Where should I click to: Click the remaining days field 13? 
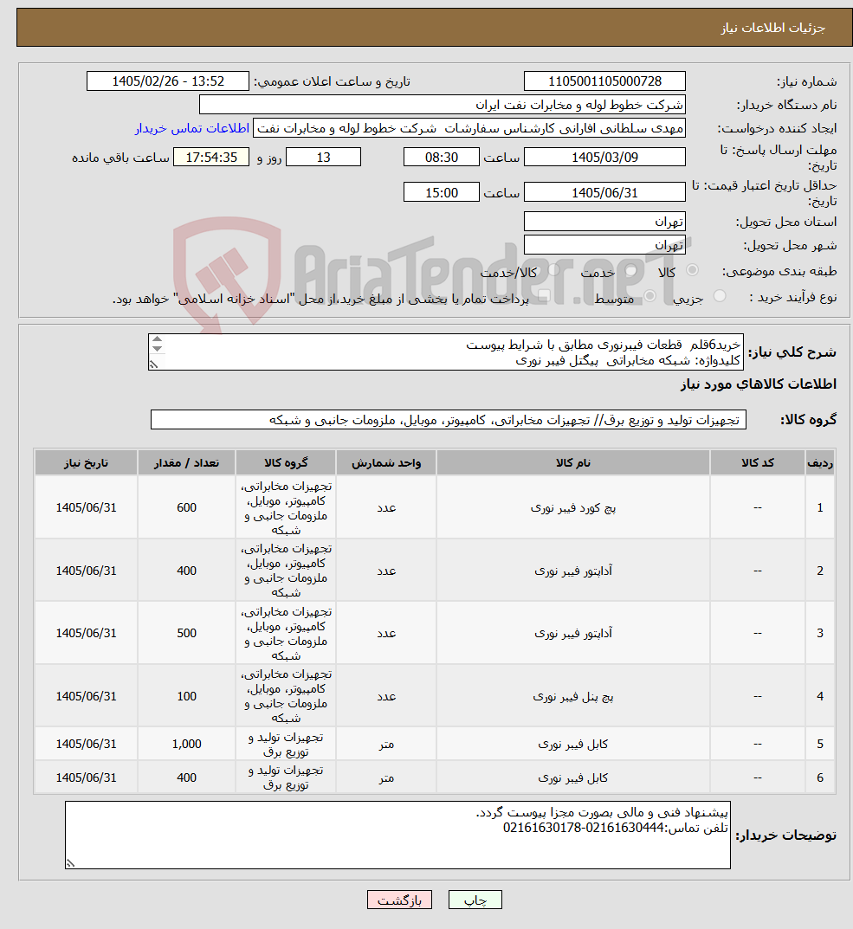323,157
